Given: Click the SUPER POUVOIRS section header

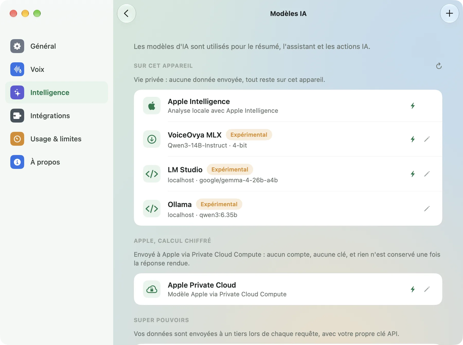Looking at the screenshot, I should [x=161, y=320].
